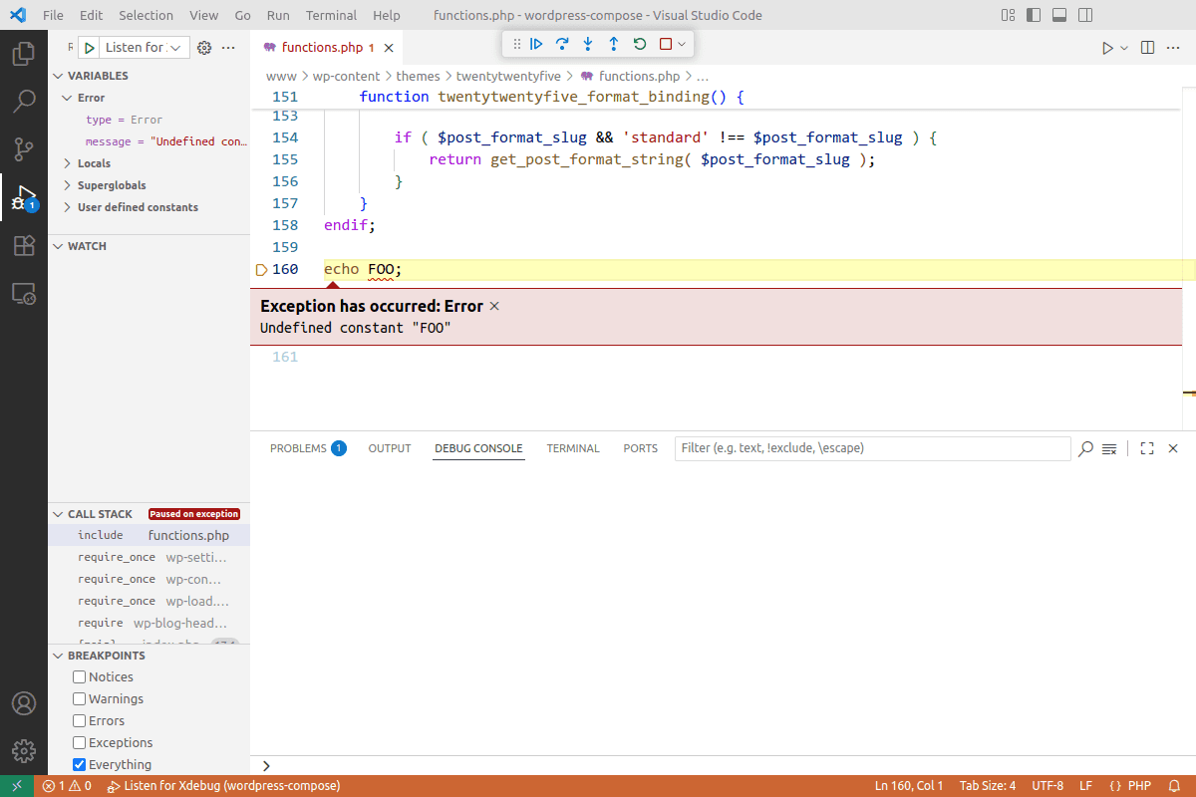Viewport: 1196px width, 797px height.
Task: Click the UTF-8 encoding status item
Action: click(1047, 786)
